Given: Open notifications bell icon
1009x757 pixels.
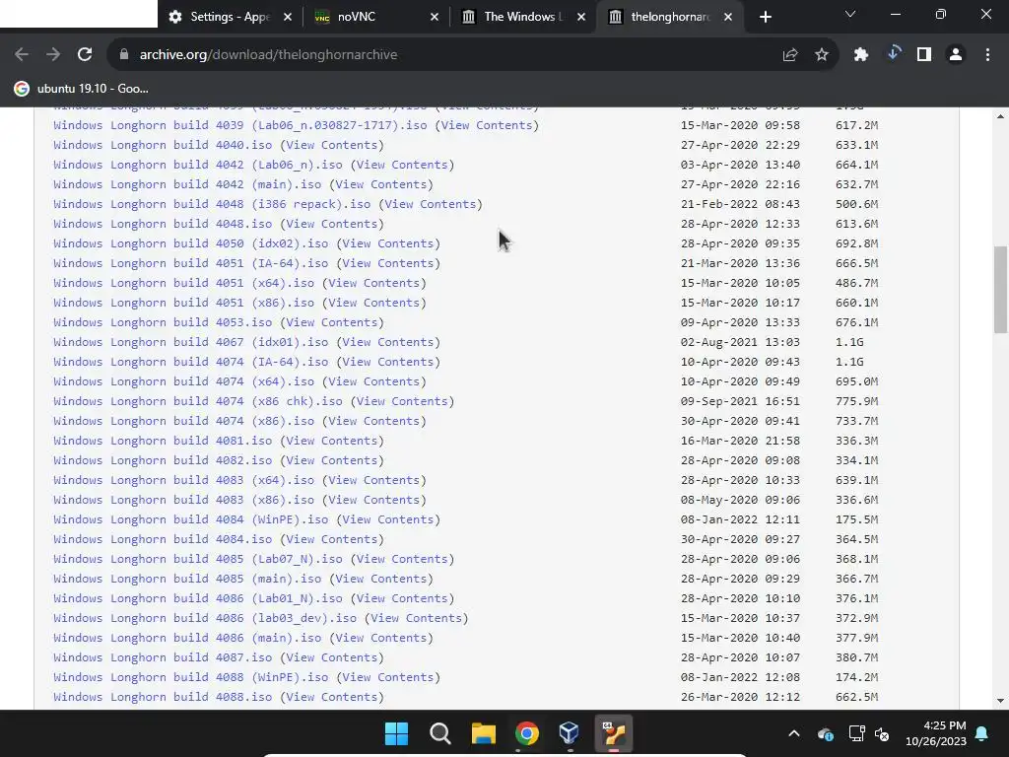Looking at the screenshot, I should tap(982, 733).
